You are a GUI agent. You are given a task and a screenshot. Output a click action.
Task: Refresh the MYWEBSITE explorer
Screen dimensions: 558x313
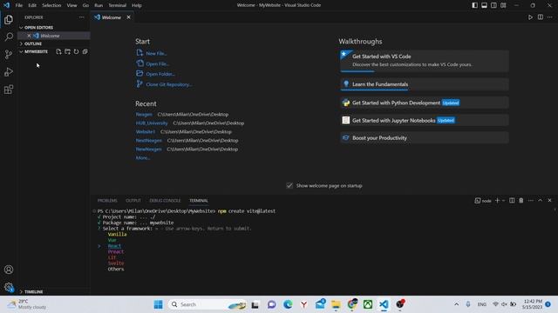76,52
